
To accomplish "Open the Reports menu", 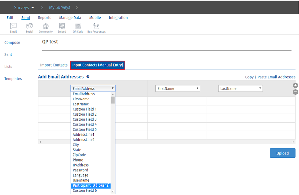I will pos(45,18).
